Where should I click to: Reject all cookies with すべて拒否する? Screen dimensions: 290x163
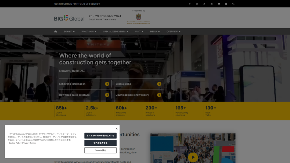point(101,143)
